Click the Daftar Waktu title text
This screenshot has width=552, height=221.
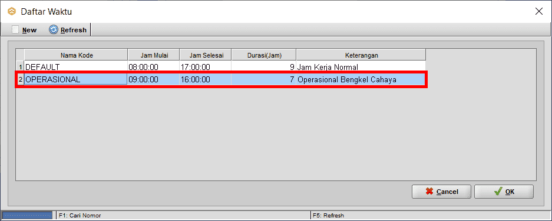coord(47,12)
